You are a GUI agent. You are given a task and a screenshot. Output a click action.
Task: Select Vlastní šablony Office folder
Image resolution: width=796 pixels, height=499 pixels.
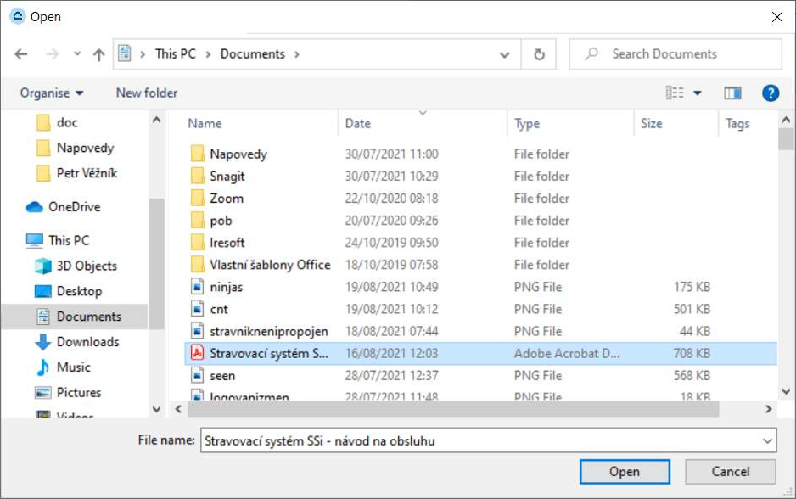(x=270, y=265)
